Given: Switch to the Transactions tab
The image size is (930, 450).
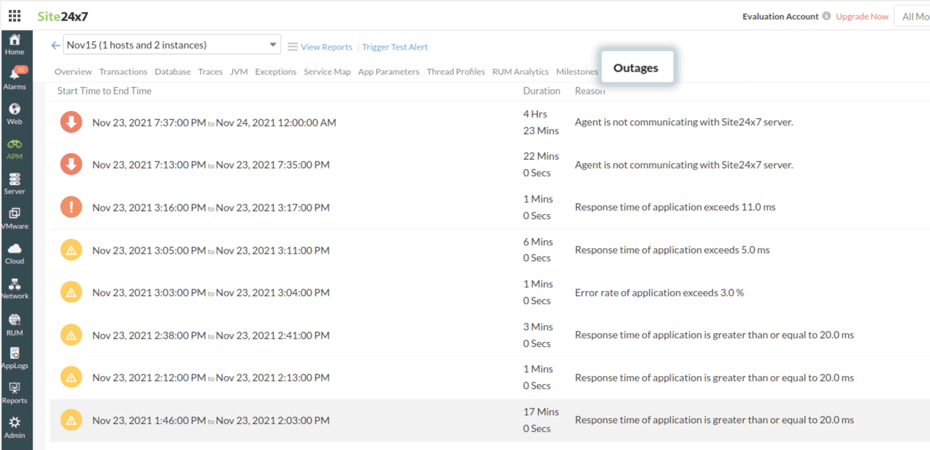Looking at the screenshot, I should [x=123, y=72].
